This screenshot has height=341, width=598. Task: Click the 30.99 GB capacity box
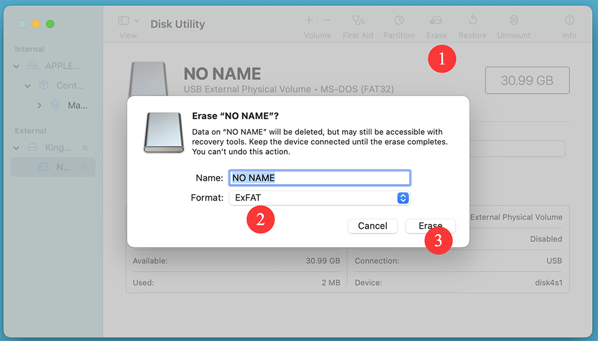point(527,81)
